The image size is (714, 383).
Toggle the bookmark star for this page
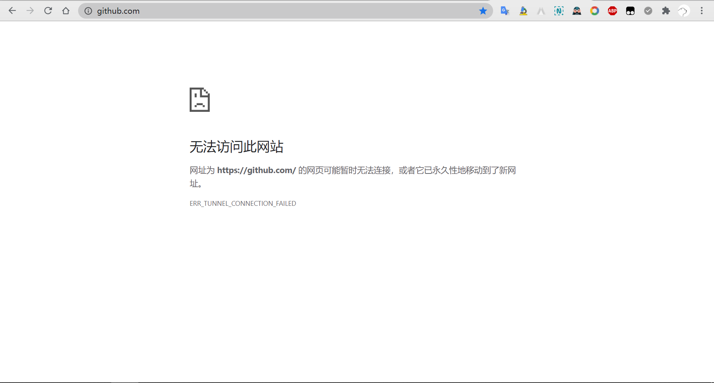tap(483, 11)
